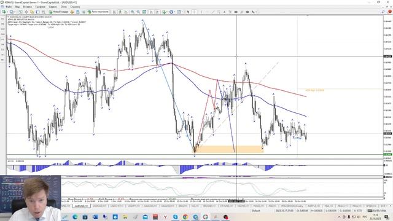The height and width of the screenshot is (221, 393).
Task: Expand the arrows objects dropdown
Action: (x=256, y=12)
